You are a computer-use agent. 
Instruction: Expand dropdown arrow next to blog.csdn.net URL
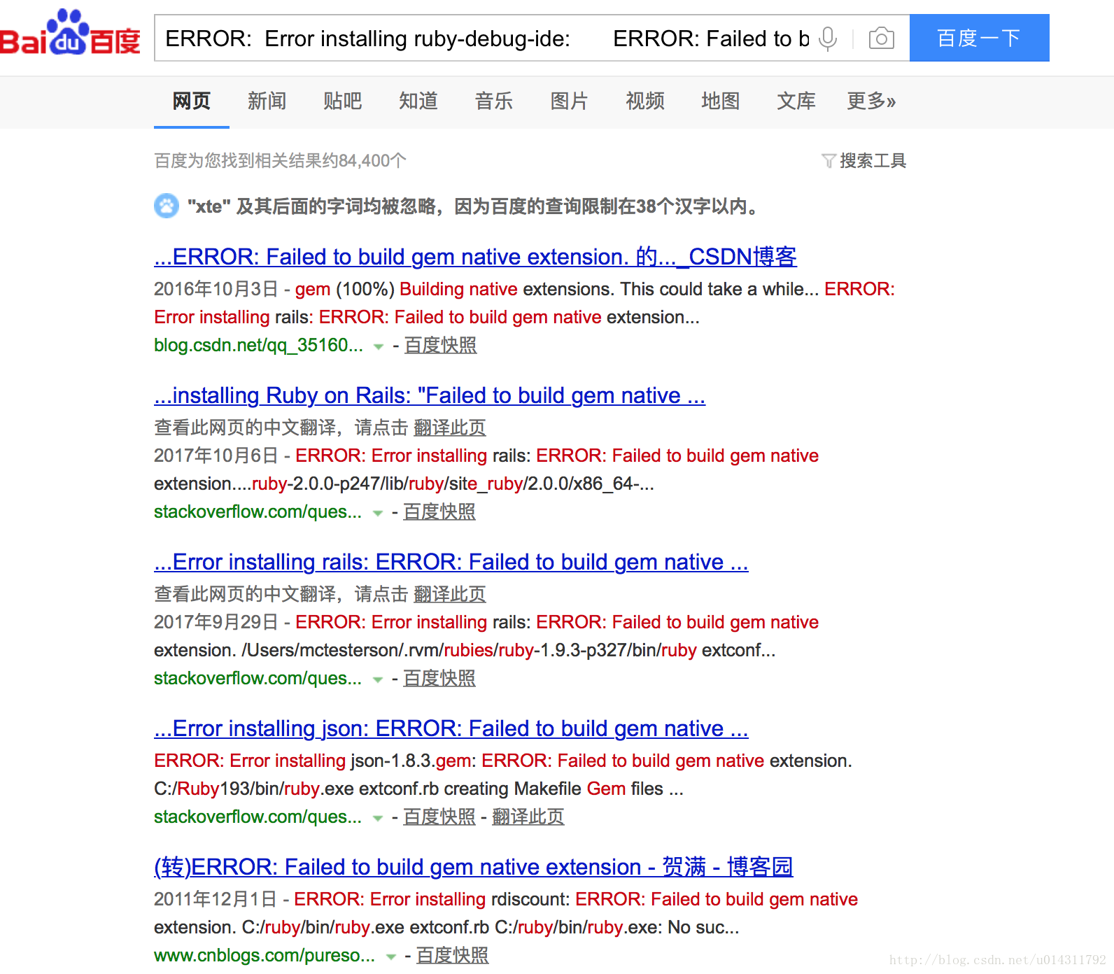[379, 346]
